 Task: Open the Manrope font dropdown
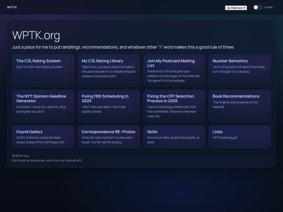[x=236, y=8]
